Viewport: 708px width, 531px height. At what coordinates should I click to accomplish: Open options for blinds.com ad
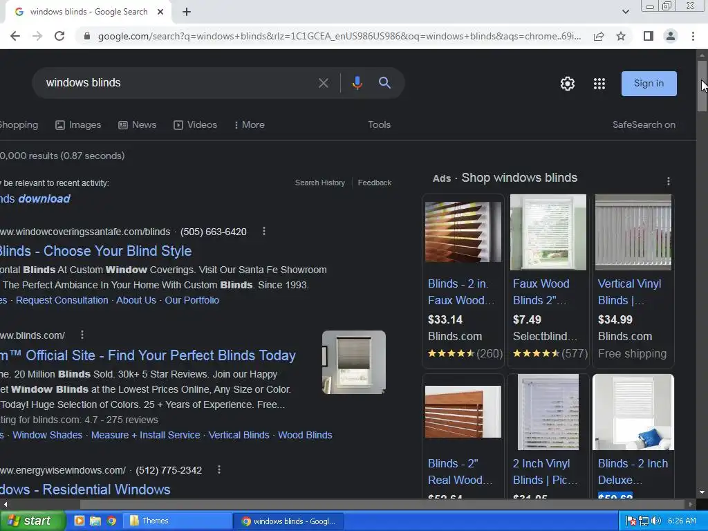tap(82, 335)
